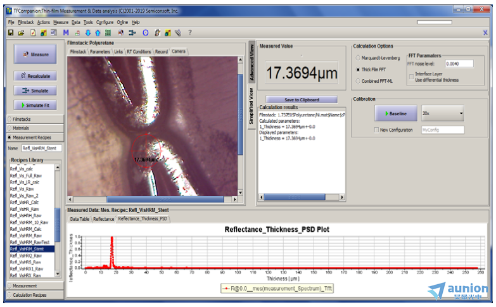Screen dimensions: 496x307
Task: Click the question mark help icon
Action: [x=190, y=32]
